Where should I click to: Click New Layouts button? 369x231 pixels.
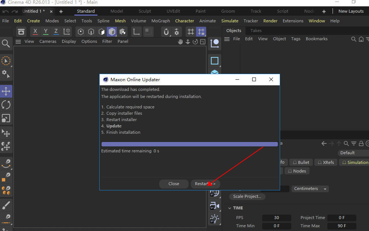[351, 11]
